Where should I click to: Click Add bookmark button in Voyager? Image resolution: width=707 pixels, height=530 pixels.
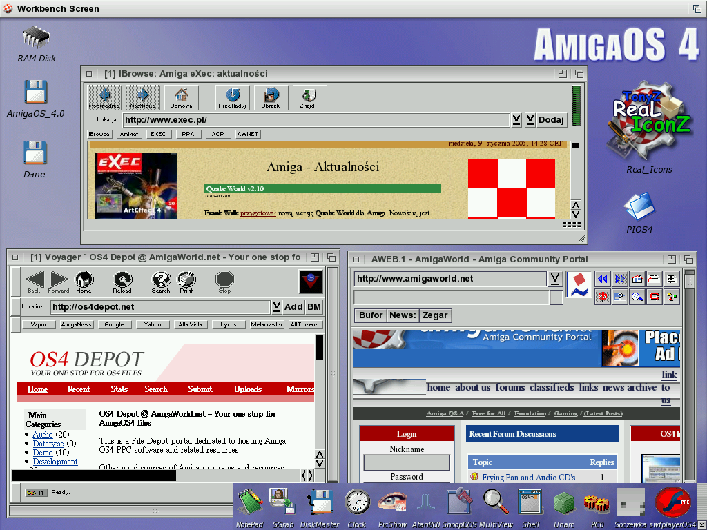coord(293,307)
